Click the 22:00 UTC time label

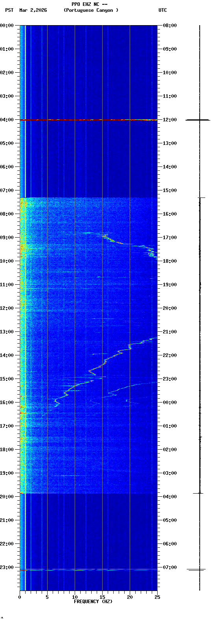pyautogui.click(x=169, y=355)
